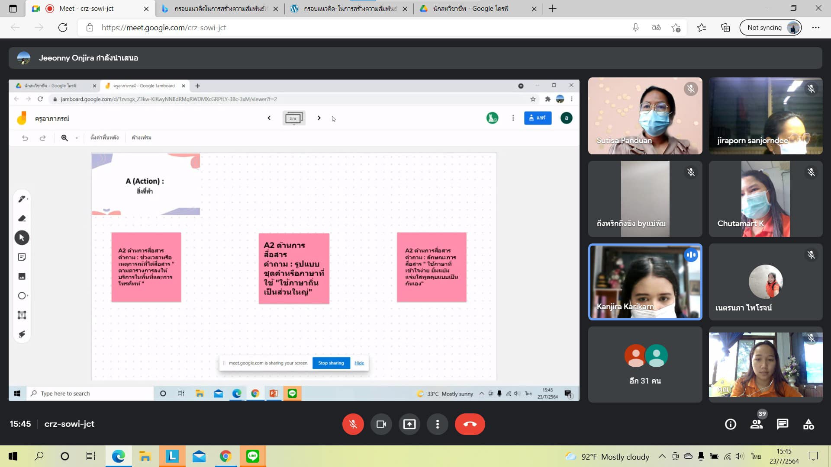831x467 pixels.
Task: Expand the frame bar 3/6 thumbnail
Action: click(294, 118)
